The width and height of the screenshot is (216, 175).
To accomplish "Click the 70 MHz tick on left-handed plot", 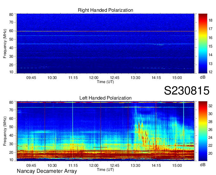I will point(11,110).
